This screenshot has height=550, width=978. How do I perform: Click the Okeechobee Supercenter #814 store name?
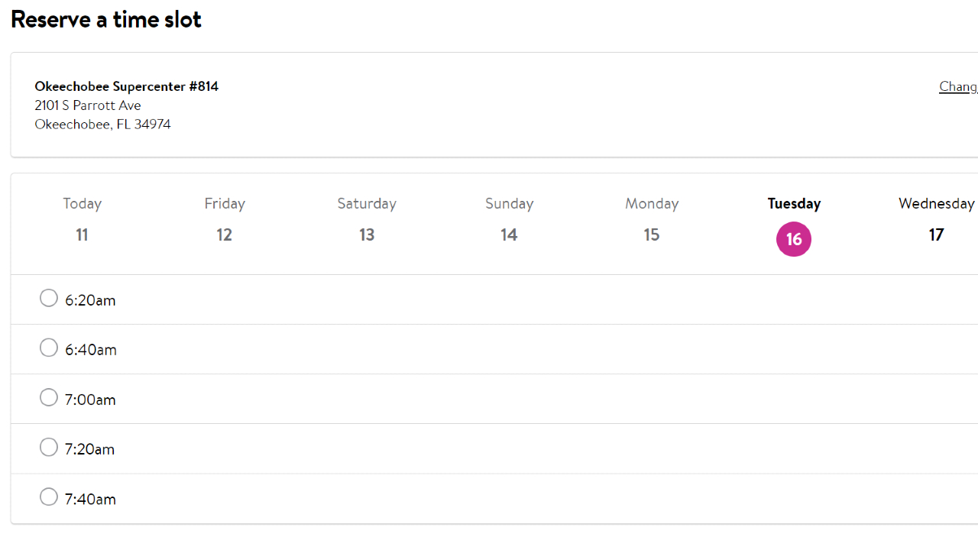(x=127, y=86)
